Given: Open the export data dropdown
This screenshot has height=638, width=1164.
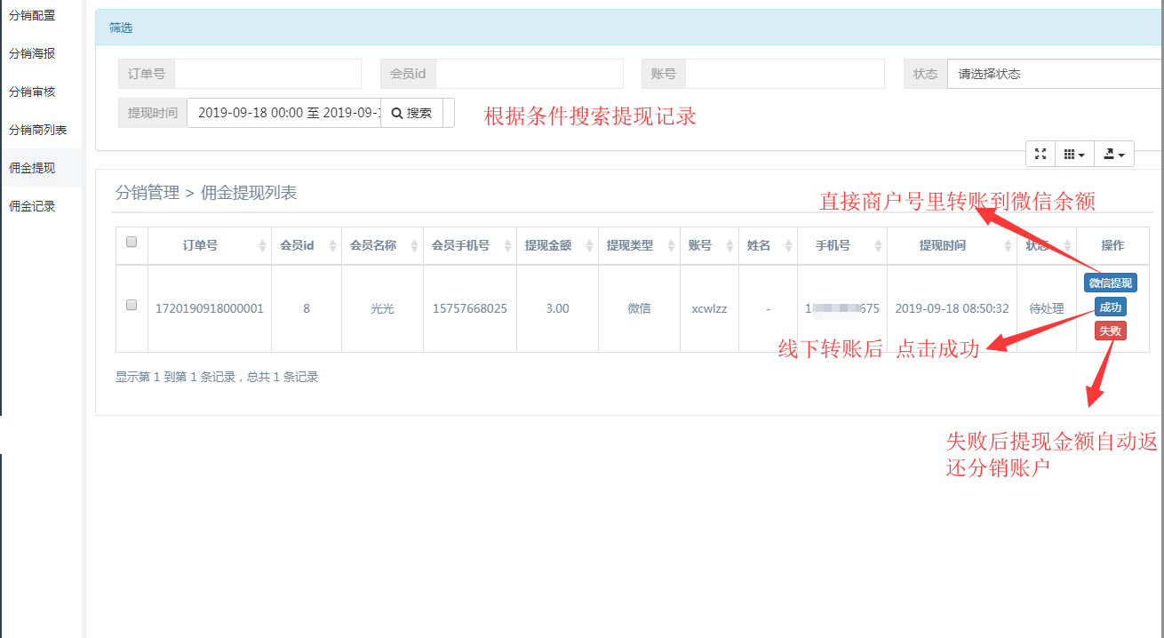Looking at the screenshot, I should pyautogui.click(x=1113, y=154).
